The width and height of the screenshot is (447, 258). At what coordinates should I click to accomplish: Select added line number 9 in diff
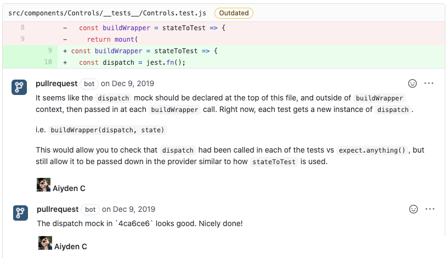click(50, 51)
